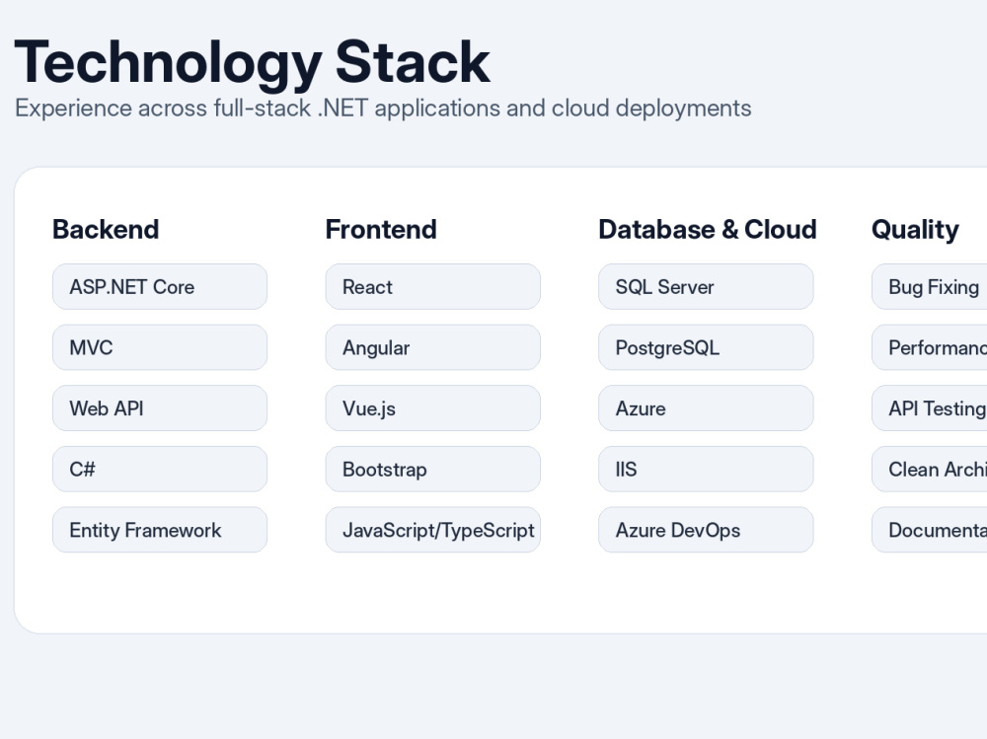Click the Frontend column heading
Image resolution: width=987 pixels, height=739 pixels.
[x=381, y=229]
